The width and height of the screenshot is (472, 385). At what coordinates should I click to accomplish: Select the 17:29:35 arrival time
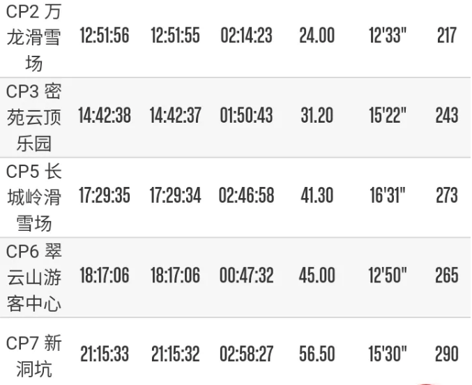104,196
